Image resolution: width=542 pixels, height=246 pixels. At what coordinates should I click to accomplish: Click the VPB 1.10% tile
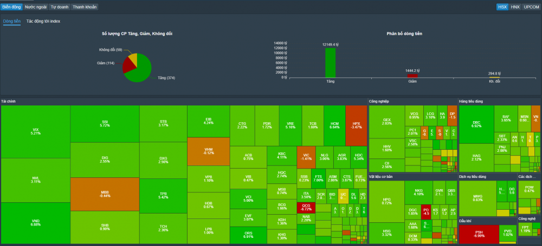point(209,179)
